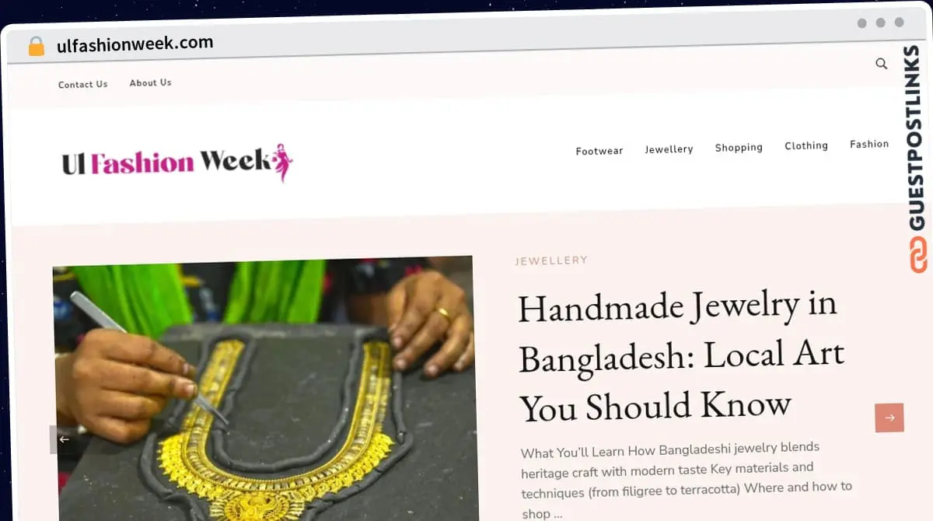933x521 pixels.
Task: Open the Fashion category
Action: click(869, 144)
